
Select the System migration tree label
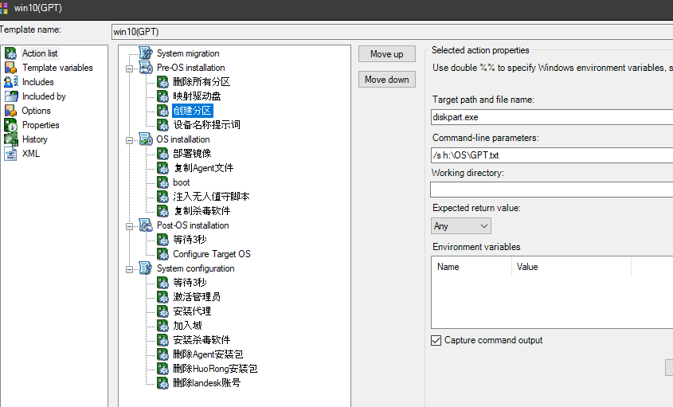188,53
